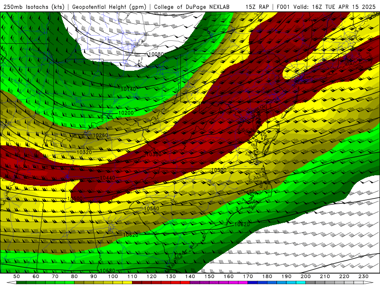Click the 70 knot legend label
This screenshot has width=380, height=285.
coord(55,276)
